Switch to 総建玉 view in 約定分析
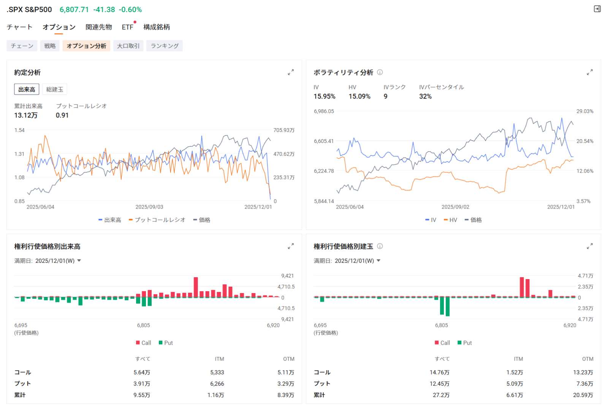The image size is (608, 405). [x=54, y=89]
